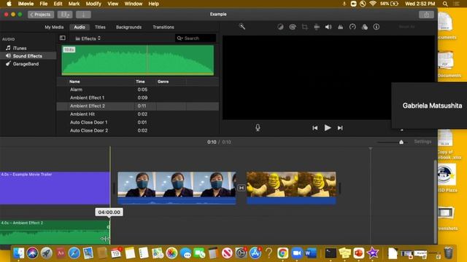Image resolution: width=467 pixels, height=262 pixels.
Task: Open the Window menu
Action: [134, 4]
